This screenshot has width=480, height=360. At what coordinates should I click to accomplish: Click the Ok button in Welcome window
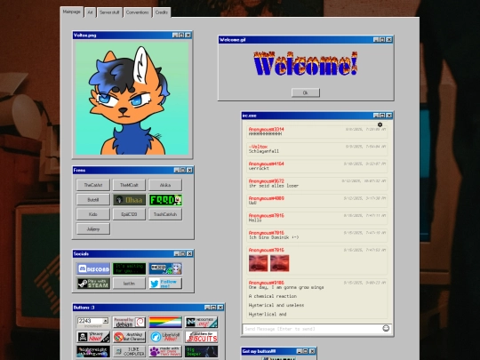(x=306, y=92)
